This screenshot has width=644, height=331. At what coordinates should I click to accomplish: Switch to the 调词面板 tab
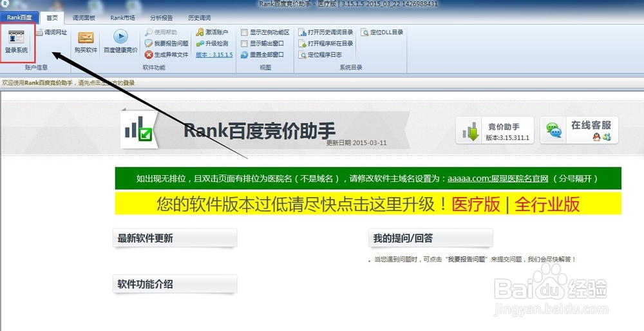tap(84, 17)
